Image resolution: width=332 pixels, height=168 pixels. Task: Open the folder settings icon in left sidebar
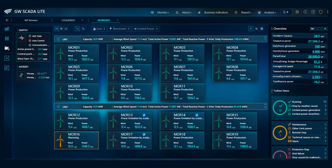coord(7,48)
